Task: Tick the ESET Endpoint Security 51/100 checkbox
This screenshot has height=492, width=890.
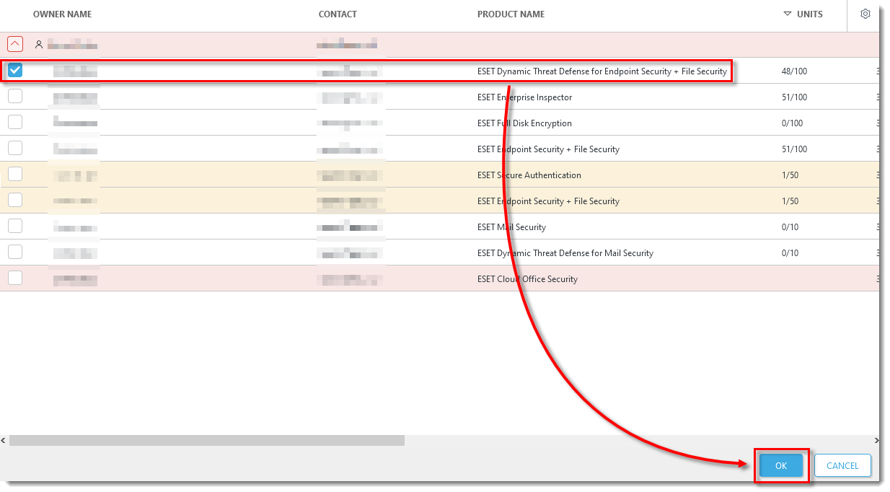Action: (x=15, y=148)
